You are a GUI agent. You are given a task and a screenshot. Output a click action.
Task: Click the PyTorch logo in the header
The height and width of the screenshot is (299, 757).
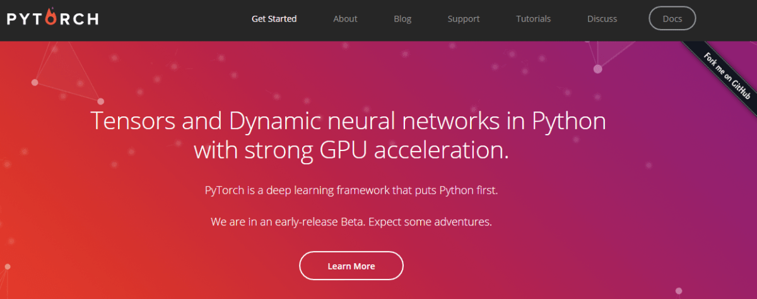[53, 17]
